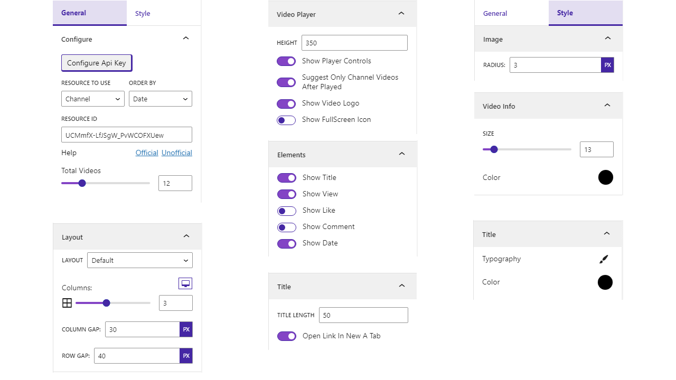Click the Total Videos slider handle
676x380 pixels.
click(82, 183)
